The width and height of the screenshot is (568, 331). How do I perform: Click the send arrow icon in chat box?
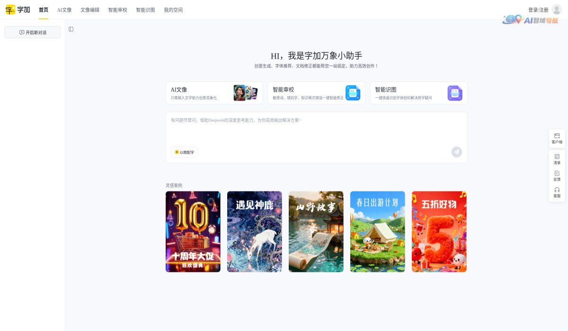click(456, 152)
